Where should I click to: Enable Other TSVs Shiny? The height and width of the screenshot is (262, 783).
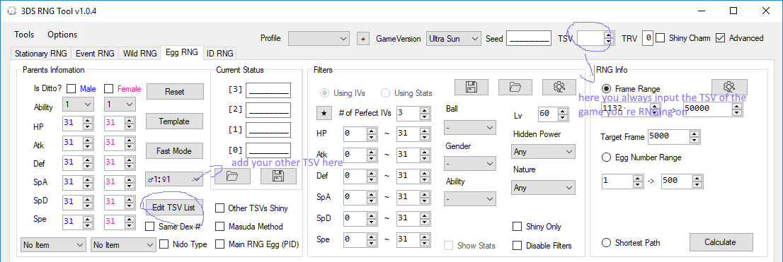(219, 208)
